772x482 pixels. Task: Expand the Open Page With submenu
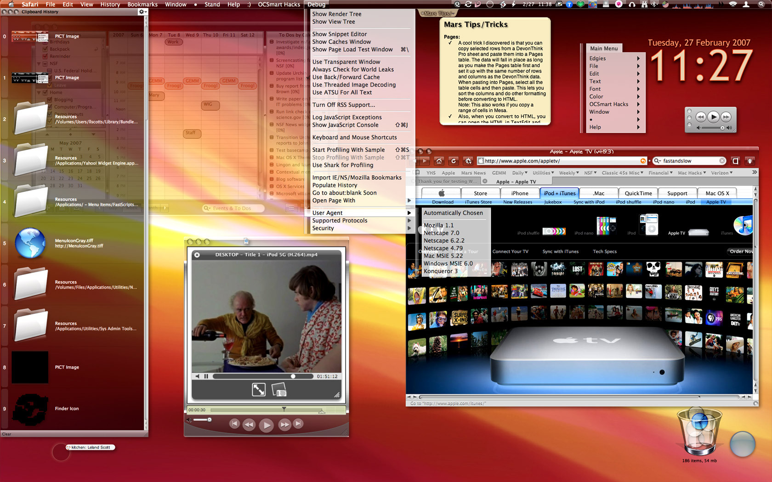point(360,201)
